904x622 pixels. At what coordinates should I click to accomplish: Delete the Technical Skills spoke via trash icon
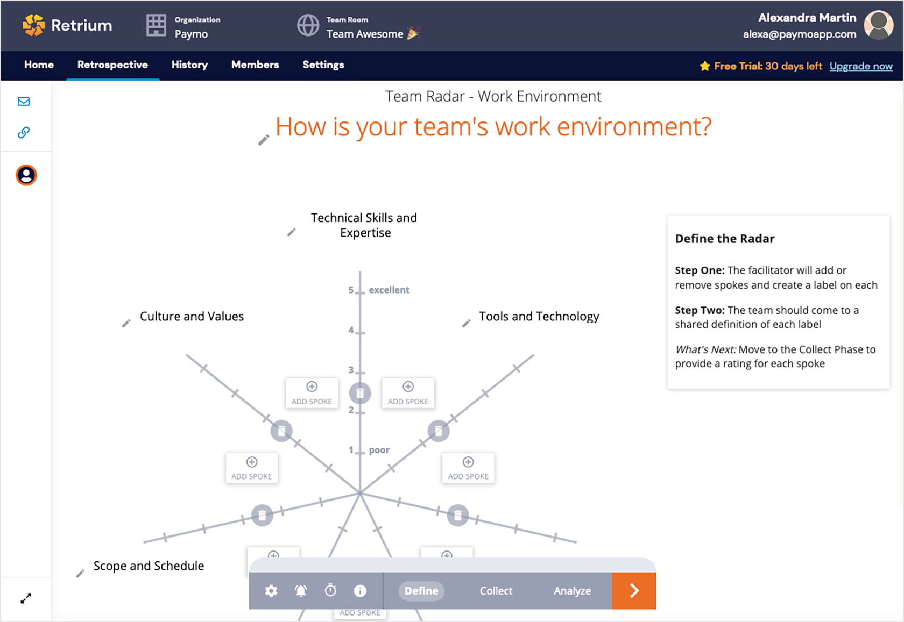(359, 392)
